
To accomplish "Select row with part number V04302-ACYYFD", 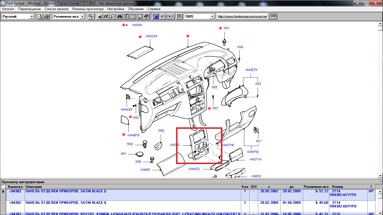I will pos(188,195).
